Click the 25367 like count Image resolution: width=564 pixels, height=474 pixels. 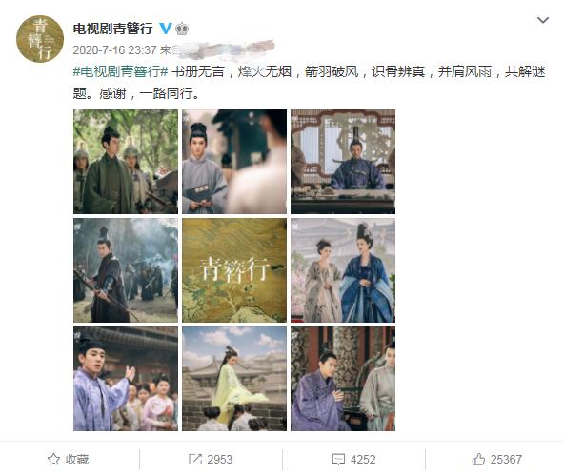coord(506,460)
